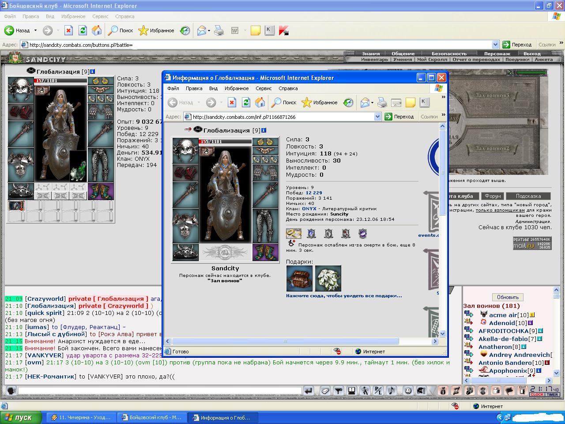Click the eraser clear-chat icon
Image resolution: width=565 pixels, height=424 pixels.
point(325,391)
